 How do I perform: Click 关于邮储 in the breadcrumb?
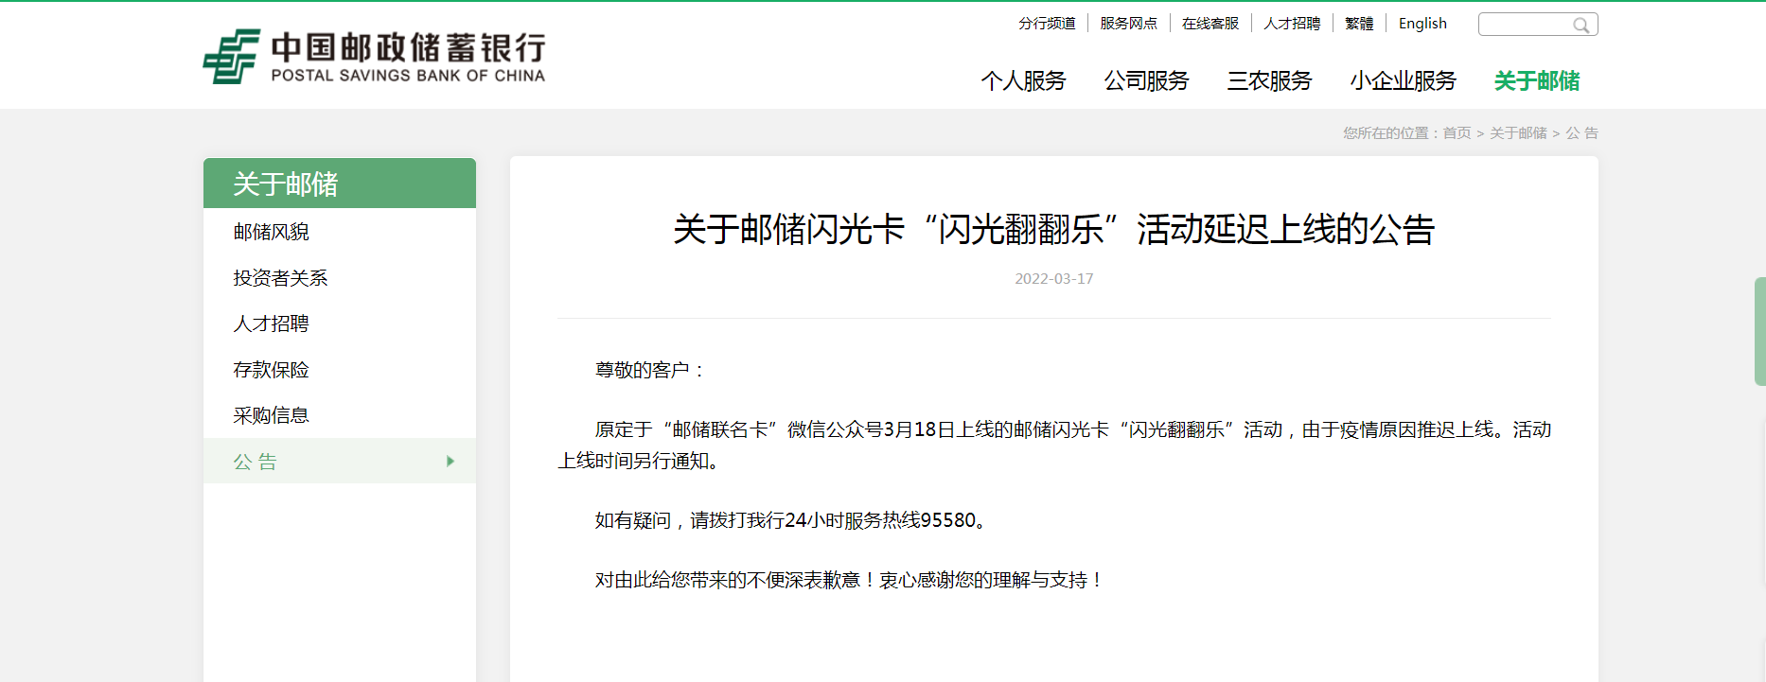point(1518,133)
